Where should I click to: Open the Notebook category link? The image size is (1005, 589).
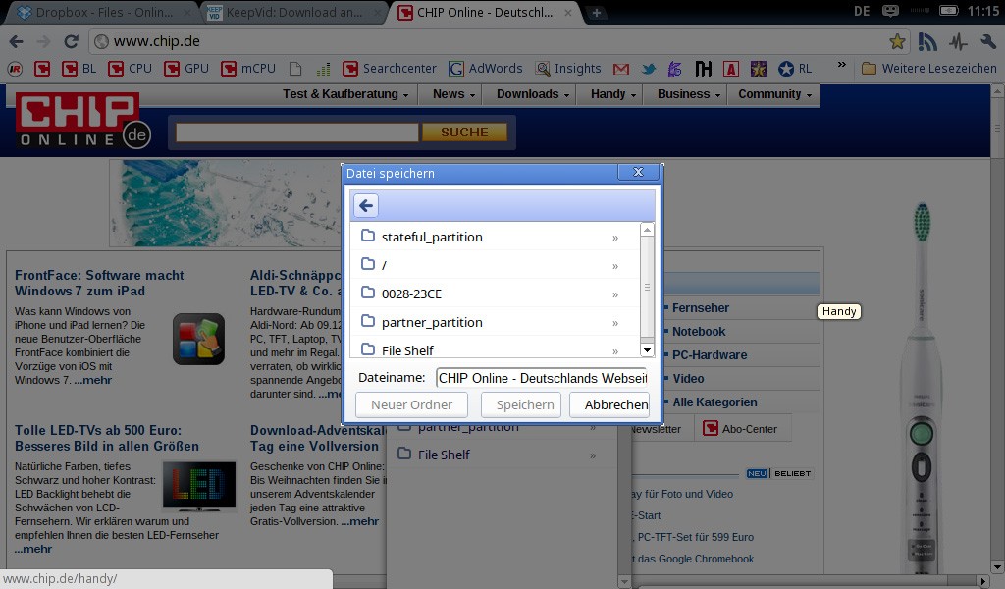(699, 332)
